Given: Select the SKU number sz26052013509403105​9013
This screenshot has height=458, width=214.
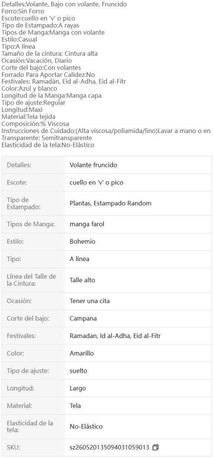Looking at the screenshot, I should [109, 448].
